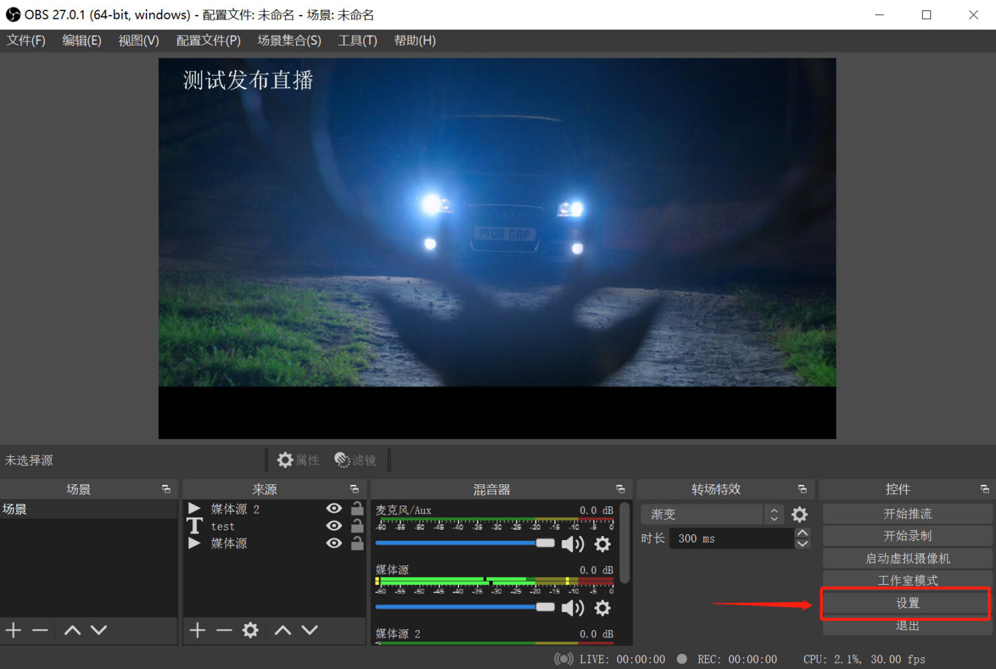The image size is (996, 669).
Task: Hide the 媒体源 2 source eye icon
Action: [x=334, y=508]
